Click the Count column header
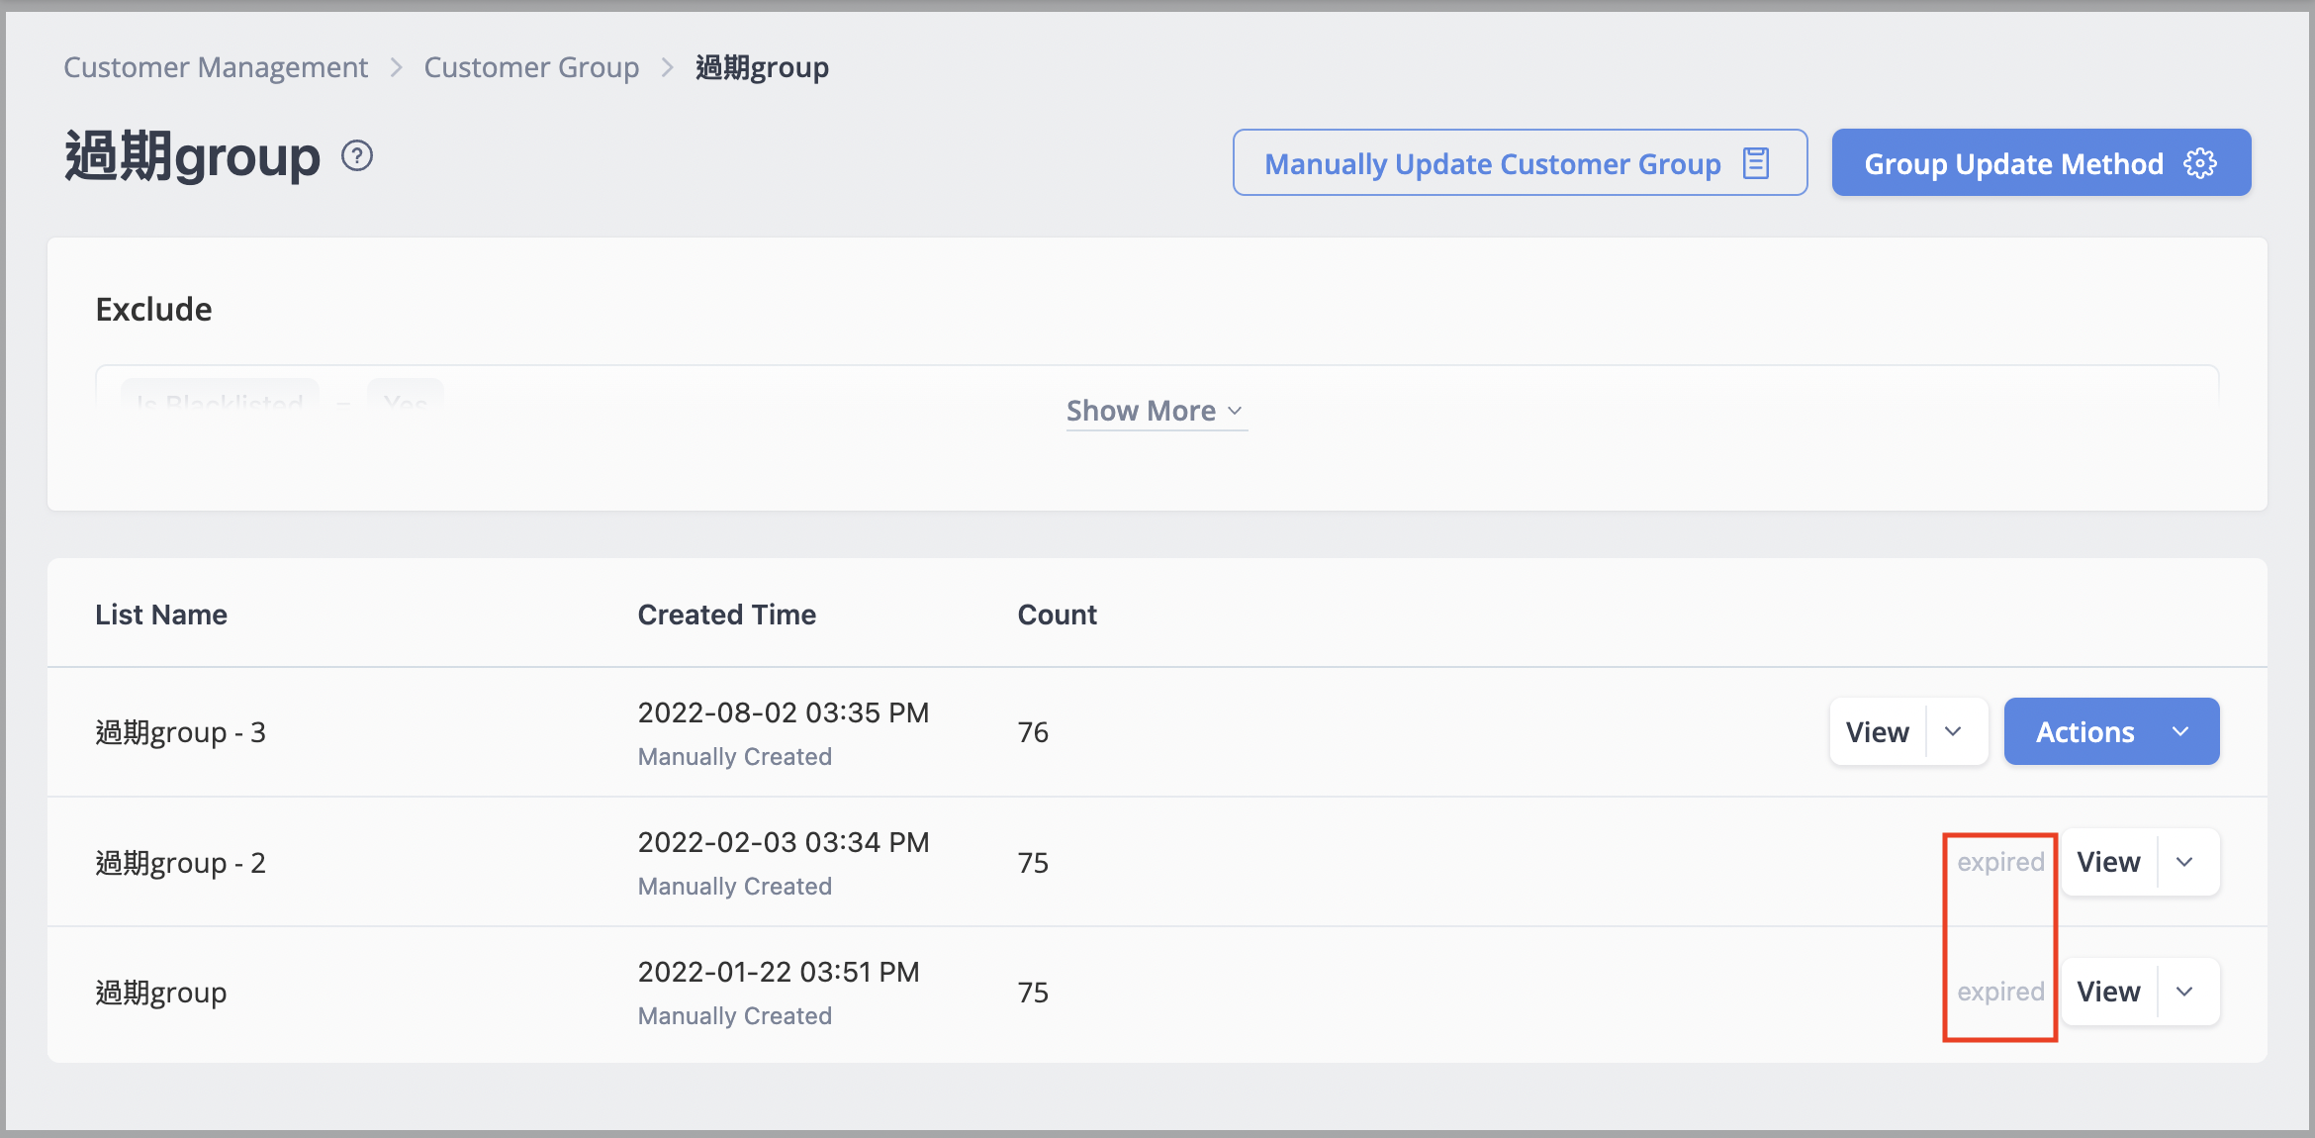 (1058, 615)
